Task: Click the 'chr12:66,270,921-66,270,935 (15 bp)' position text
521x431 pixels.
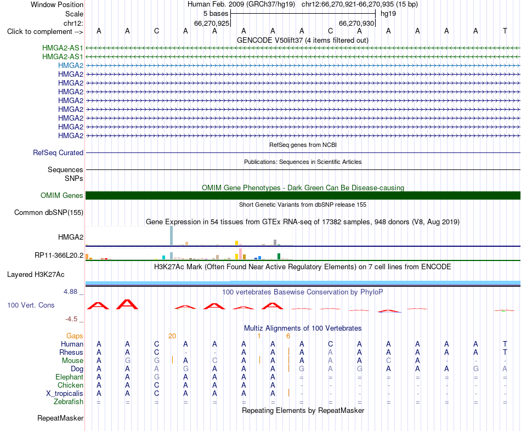Action: (x=360, y=4)
